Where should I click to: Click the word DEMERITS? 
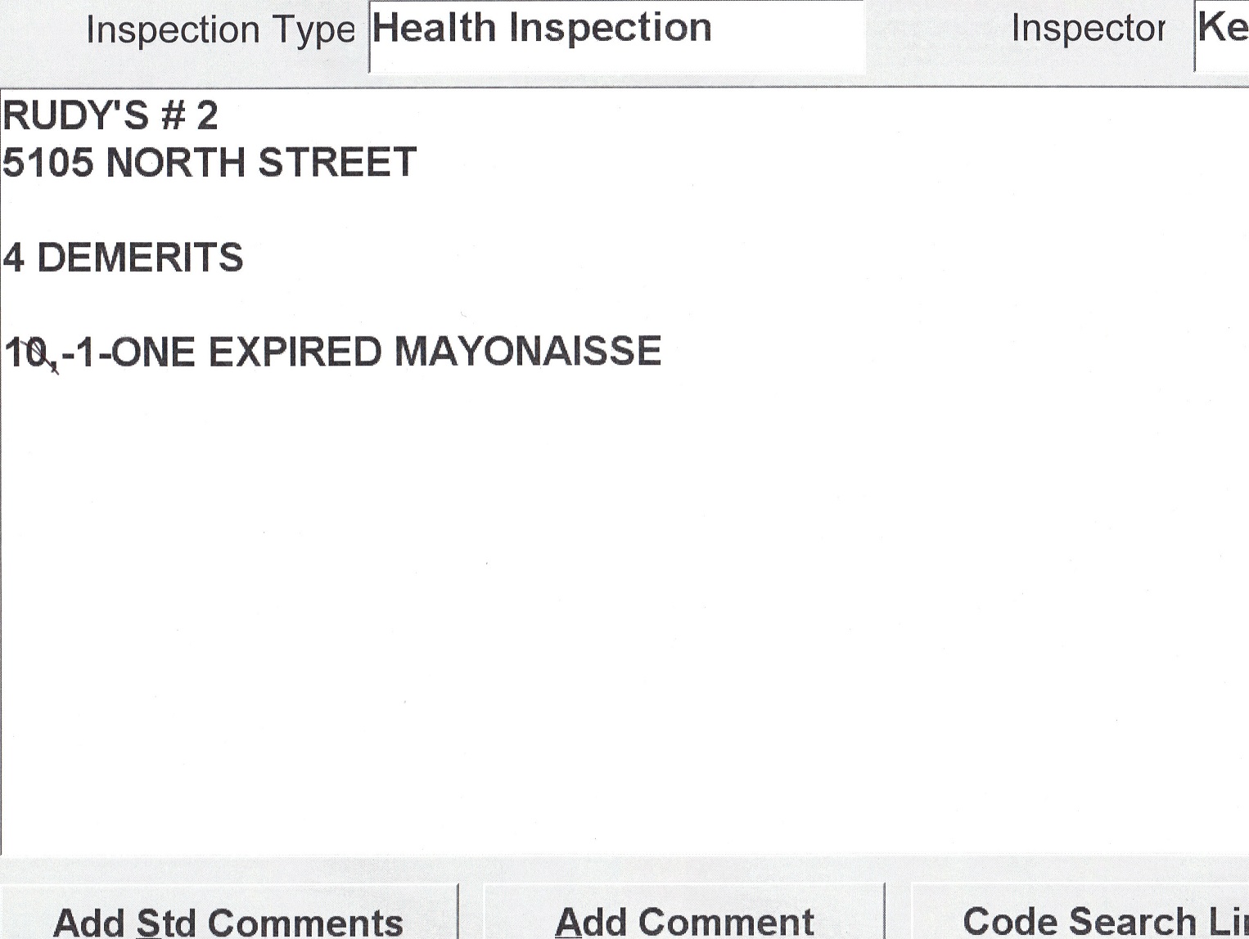[140, 258]
